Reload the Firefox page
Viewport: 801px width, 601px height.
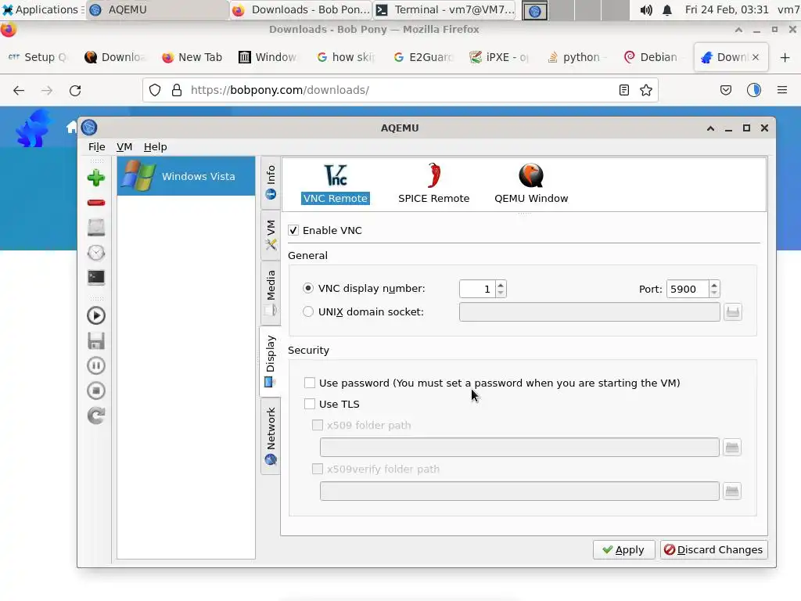(x=75, y=91)
